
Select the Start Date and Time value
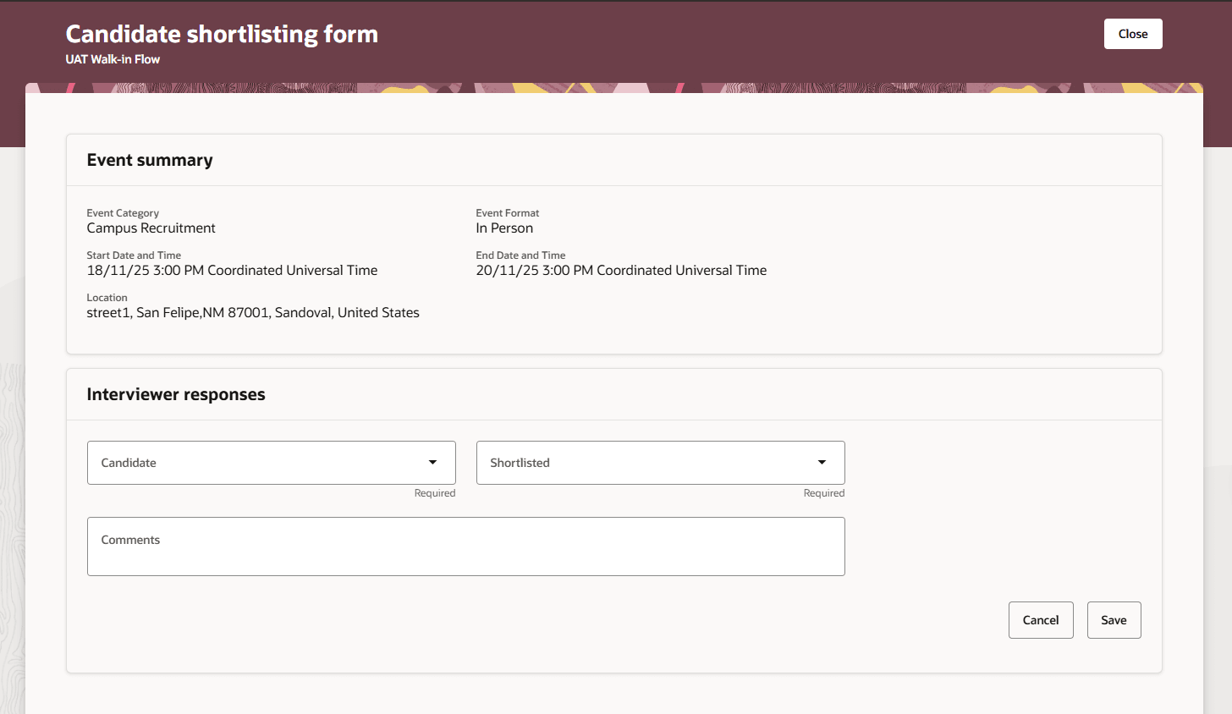pyautogui.click(x=232, y=270)
